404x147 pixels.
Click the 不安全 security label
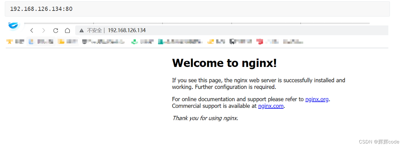pyautogui.click(x=94, y=31)
